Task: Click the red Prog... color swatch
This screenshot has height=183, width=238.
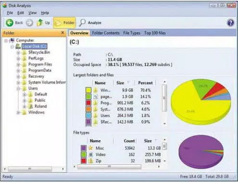Action: (x=88, y=103)
